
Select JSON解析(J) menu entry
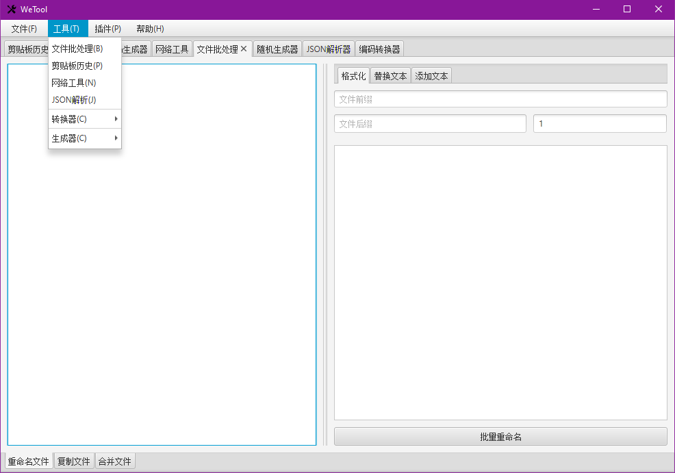pos(85,100)
